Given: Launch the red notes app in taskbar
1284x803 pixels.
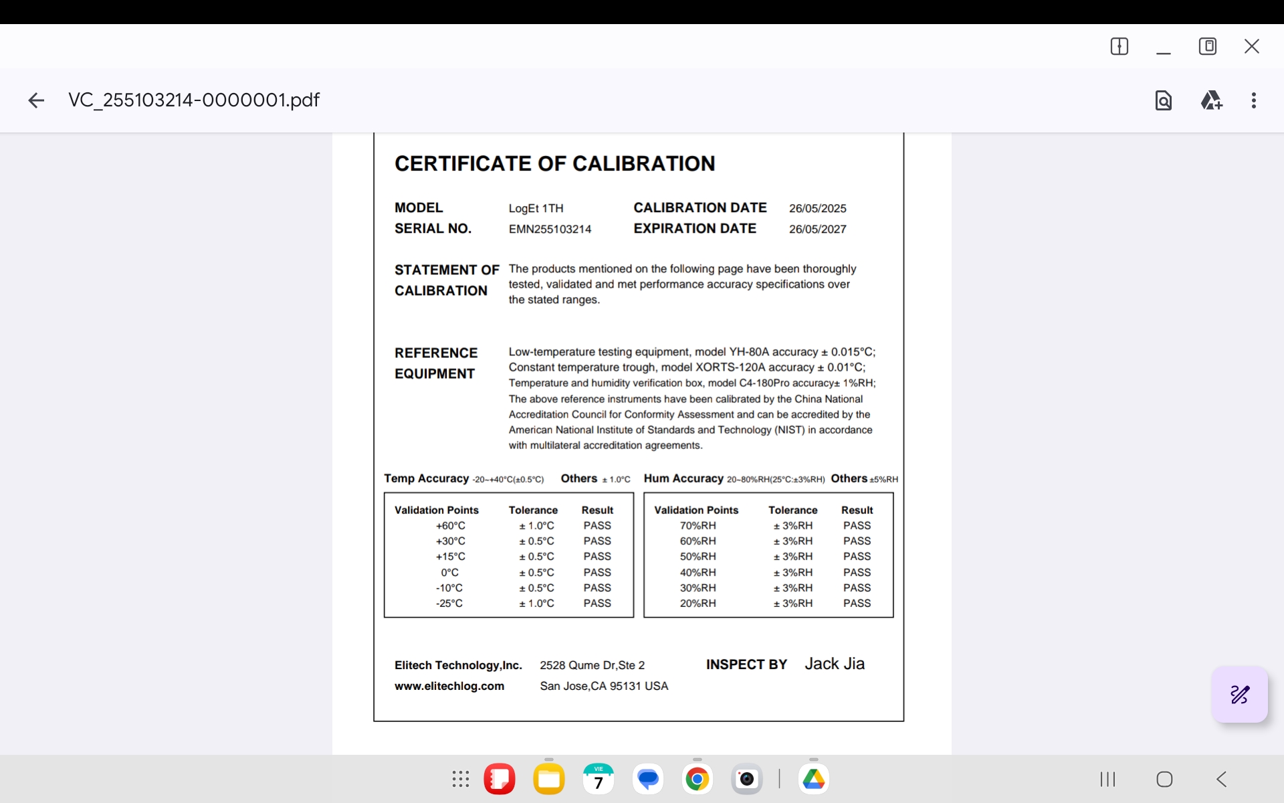Looking at the screenshot, I should (x=500, y=779).
